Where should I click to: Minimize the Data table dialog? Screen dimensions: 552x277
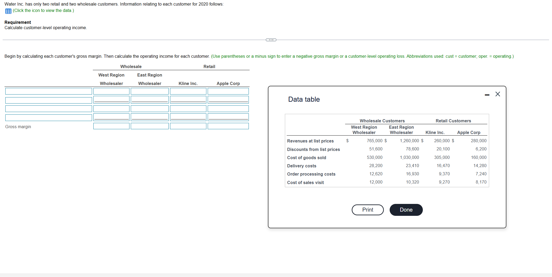(487, 94)
